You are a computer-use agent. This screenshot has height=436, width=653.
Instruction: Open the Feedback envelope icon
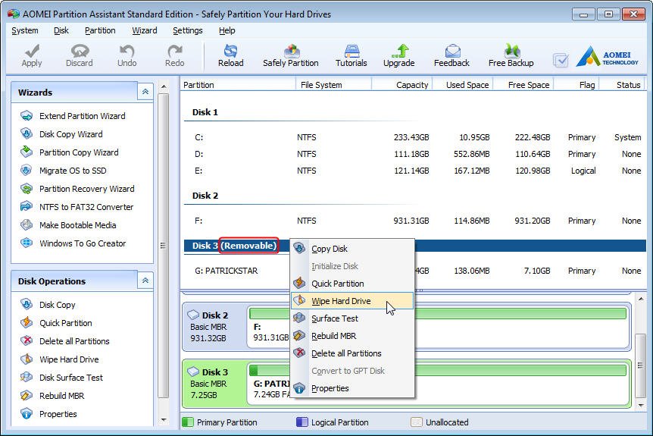point(451,51)
